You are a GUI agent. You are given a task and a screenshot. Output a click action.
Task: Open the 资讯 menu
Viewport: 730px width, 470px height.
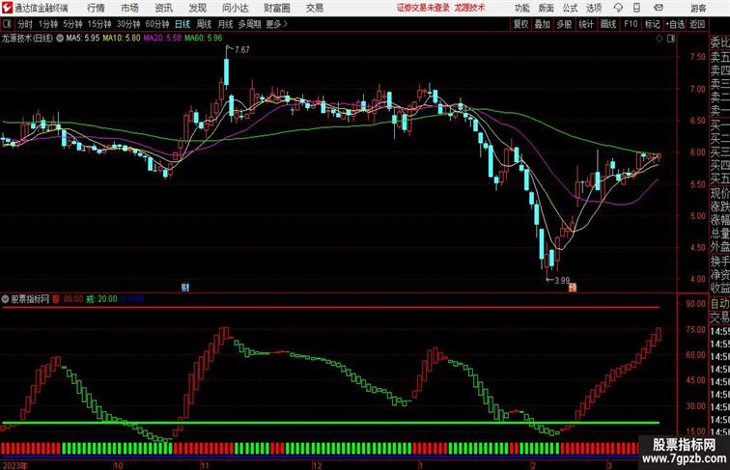[x=163, y=8]
